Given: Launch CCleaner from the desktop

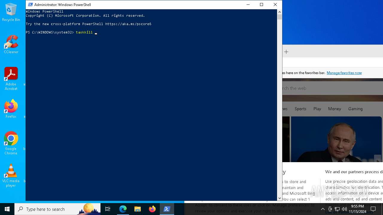Looking at the screenshot, I should [11, 44].
